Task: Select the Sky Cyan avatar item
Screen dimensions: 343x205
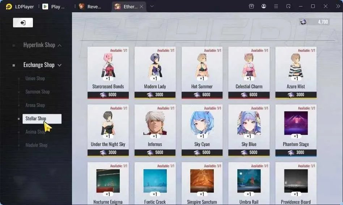Action: pos(202,123)
